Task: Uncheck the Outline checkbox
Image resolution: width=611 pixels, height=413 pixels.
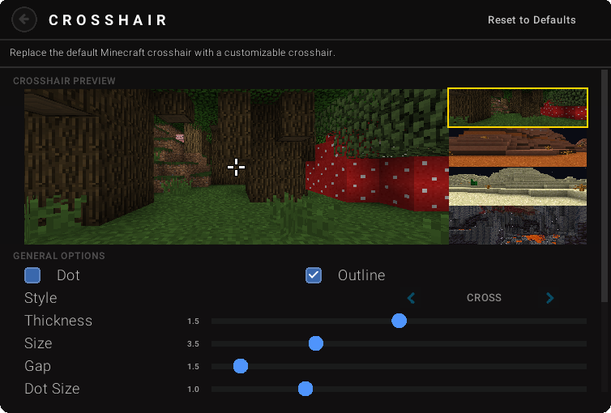Action: pyautogui.click(x=314, y=275)
